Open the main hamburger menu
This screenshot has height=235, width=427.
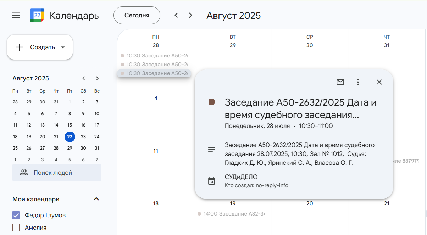coord(16,16)
